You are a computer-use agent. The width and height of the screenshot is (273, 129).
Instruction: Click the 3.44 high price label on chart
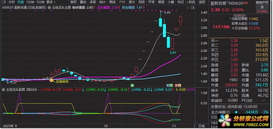coord(167,13)
